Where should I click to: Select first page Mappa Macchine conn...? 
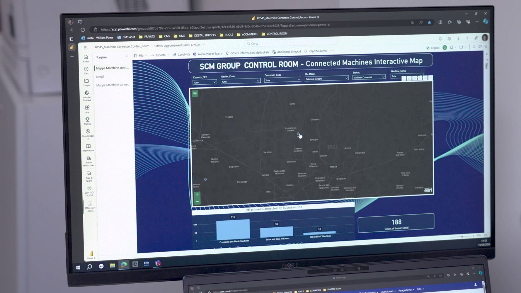coord(112,68)
